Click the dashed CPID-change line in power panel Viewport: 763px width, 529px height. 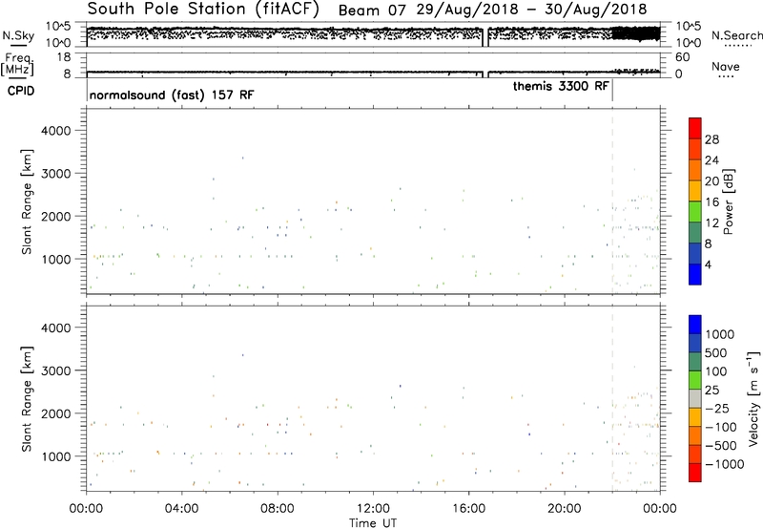tap(612, 201)
